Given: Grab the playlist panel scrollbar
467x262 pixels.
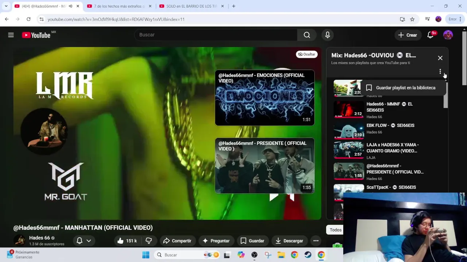Looking at the screenshot, I should click(445, 95).
